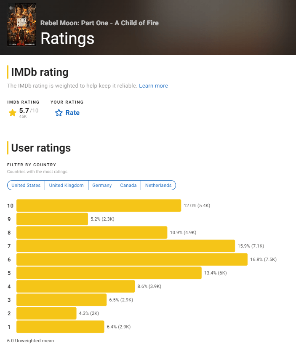This screenshot has height=357, width=296.
Task: Filter ratings by Germany
Action: pyautogui.click(x=102, y=185)
